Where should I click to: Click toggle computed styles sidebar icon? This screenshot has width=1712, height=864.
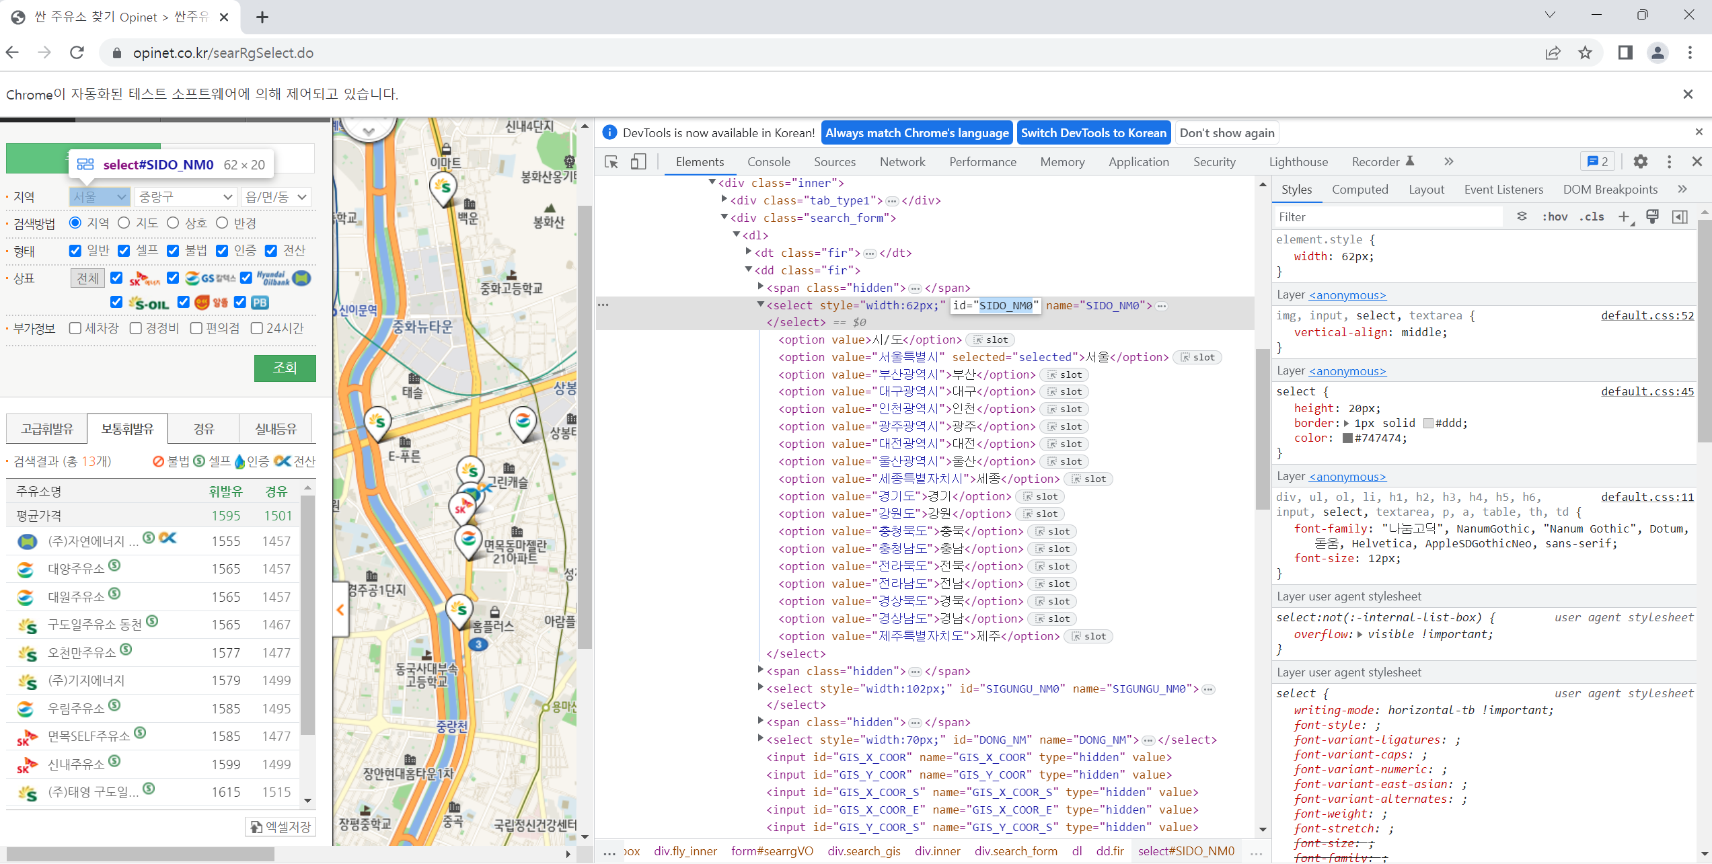click(1679, 217)
